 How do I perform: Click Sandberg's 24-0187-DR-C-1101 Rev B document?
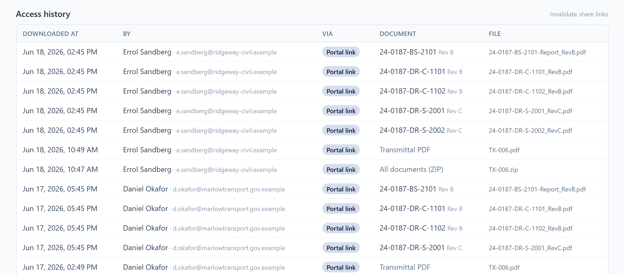(x=421, y=72)
